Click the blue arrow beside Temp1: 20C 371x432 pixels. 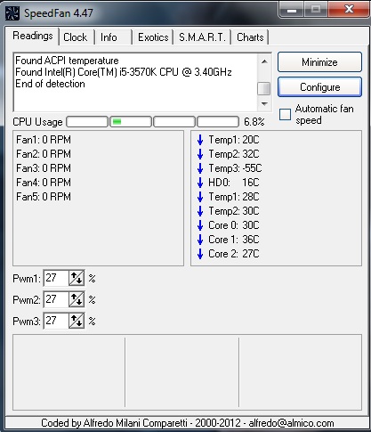200,140
